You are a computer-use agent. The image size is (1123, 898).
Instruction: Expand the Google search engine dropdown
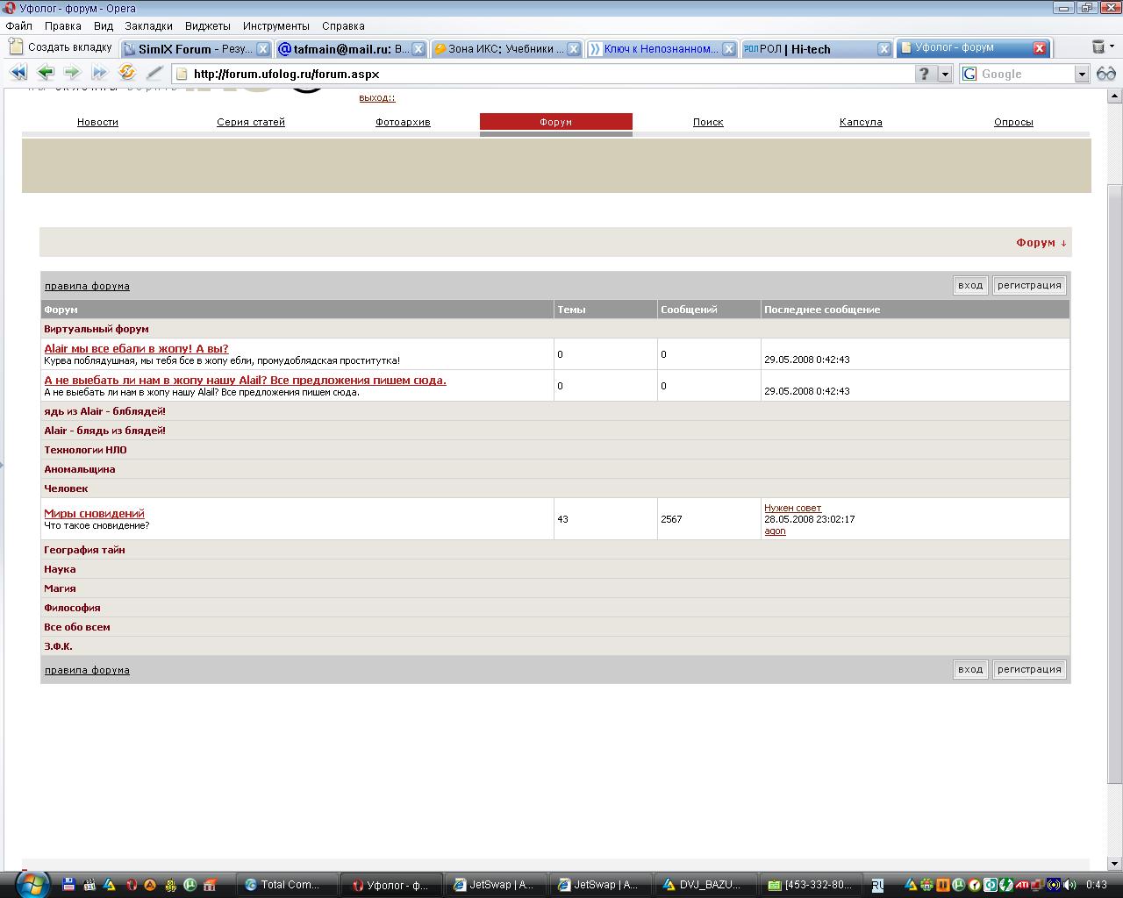[1082, 75]
